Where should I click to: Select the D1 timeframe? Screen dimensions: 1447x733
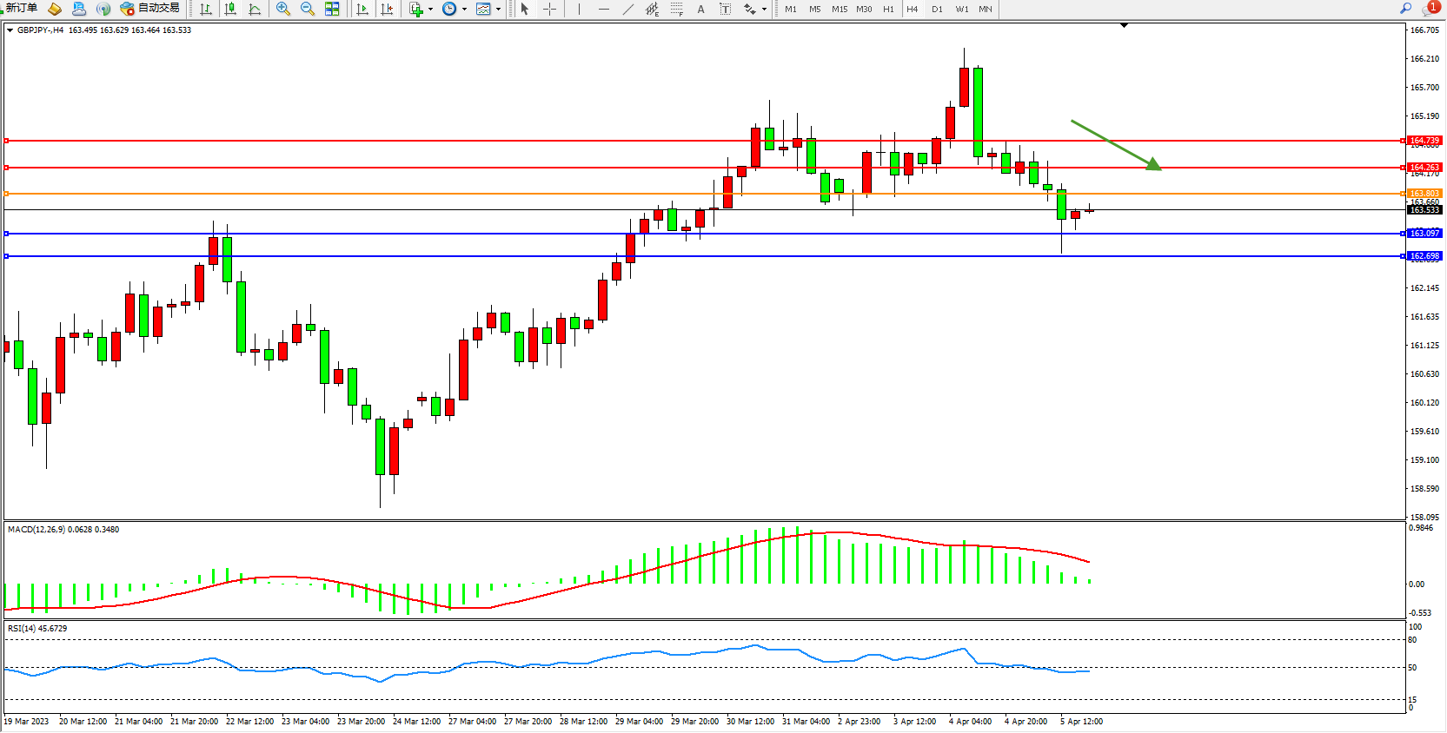(937, 10)
